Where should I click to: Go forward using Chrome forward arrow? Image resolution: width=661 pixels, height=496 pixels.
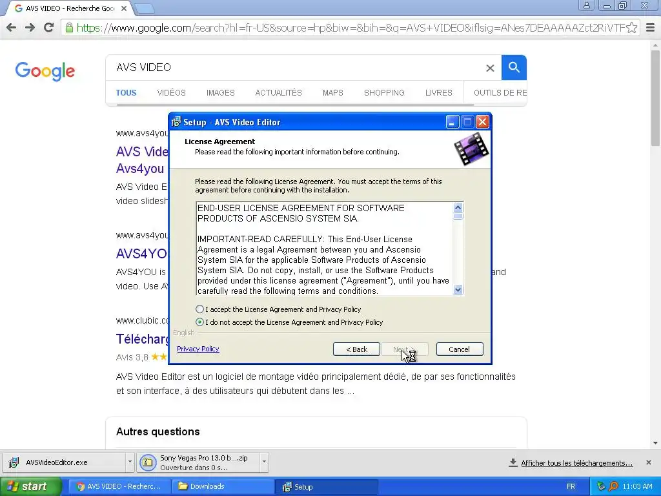[x=30, y=28]
